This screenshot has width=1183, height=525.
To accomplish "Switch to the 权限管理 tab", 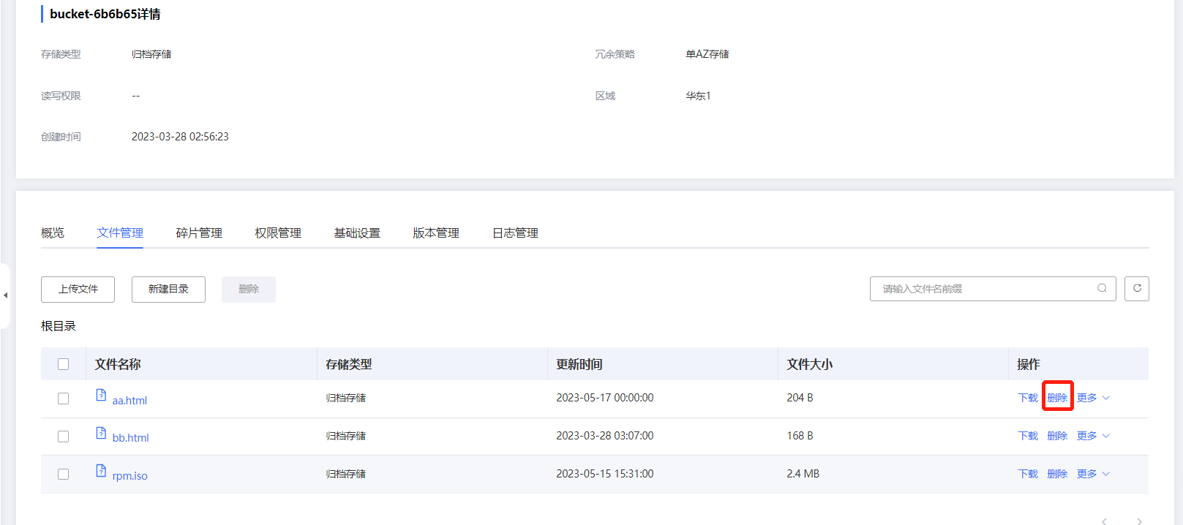I will 278,233.
